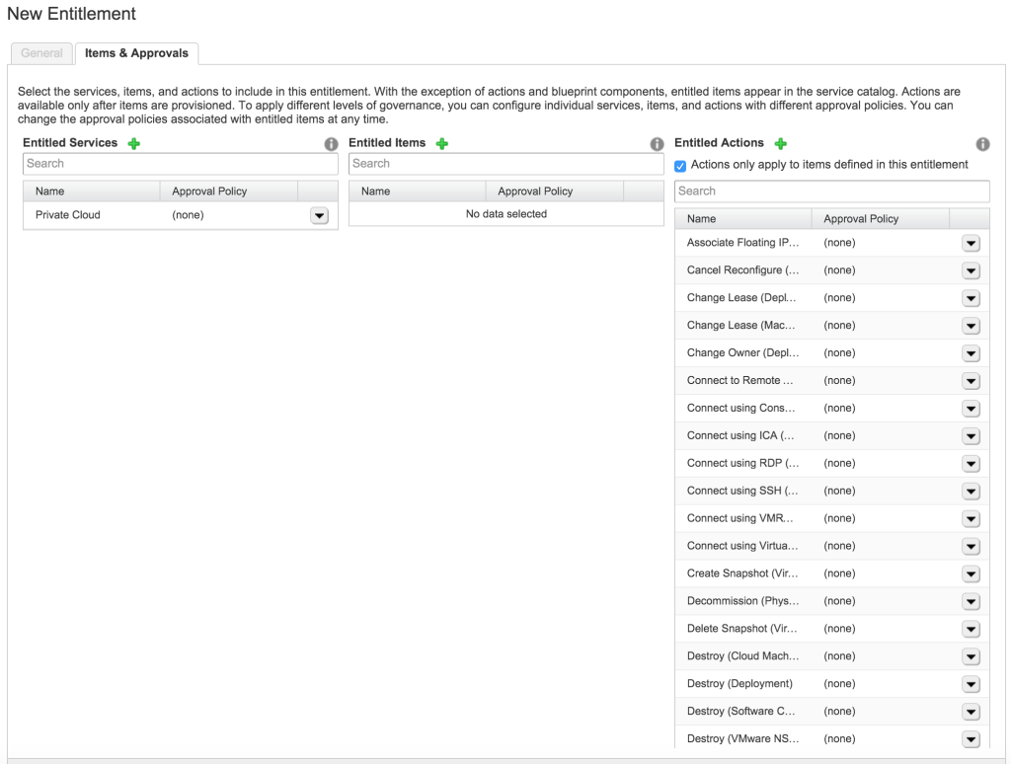Expand the Connect using SSH row dropdown
The height and width of the screenshot is (764, 1011).
(971, 492)
